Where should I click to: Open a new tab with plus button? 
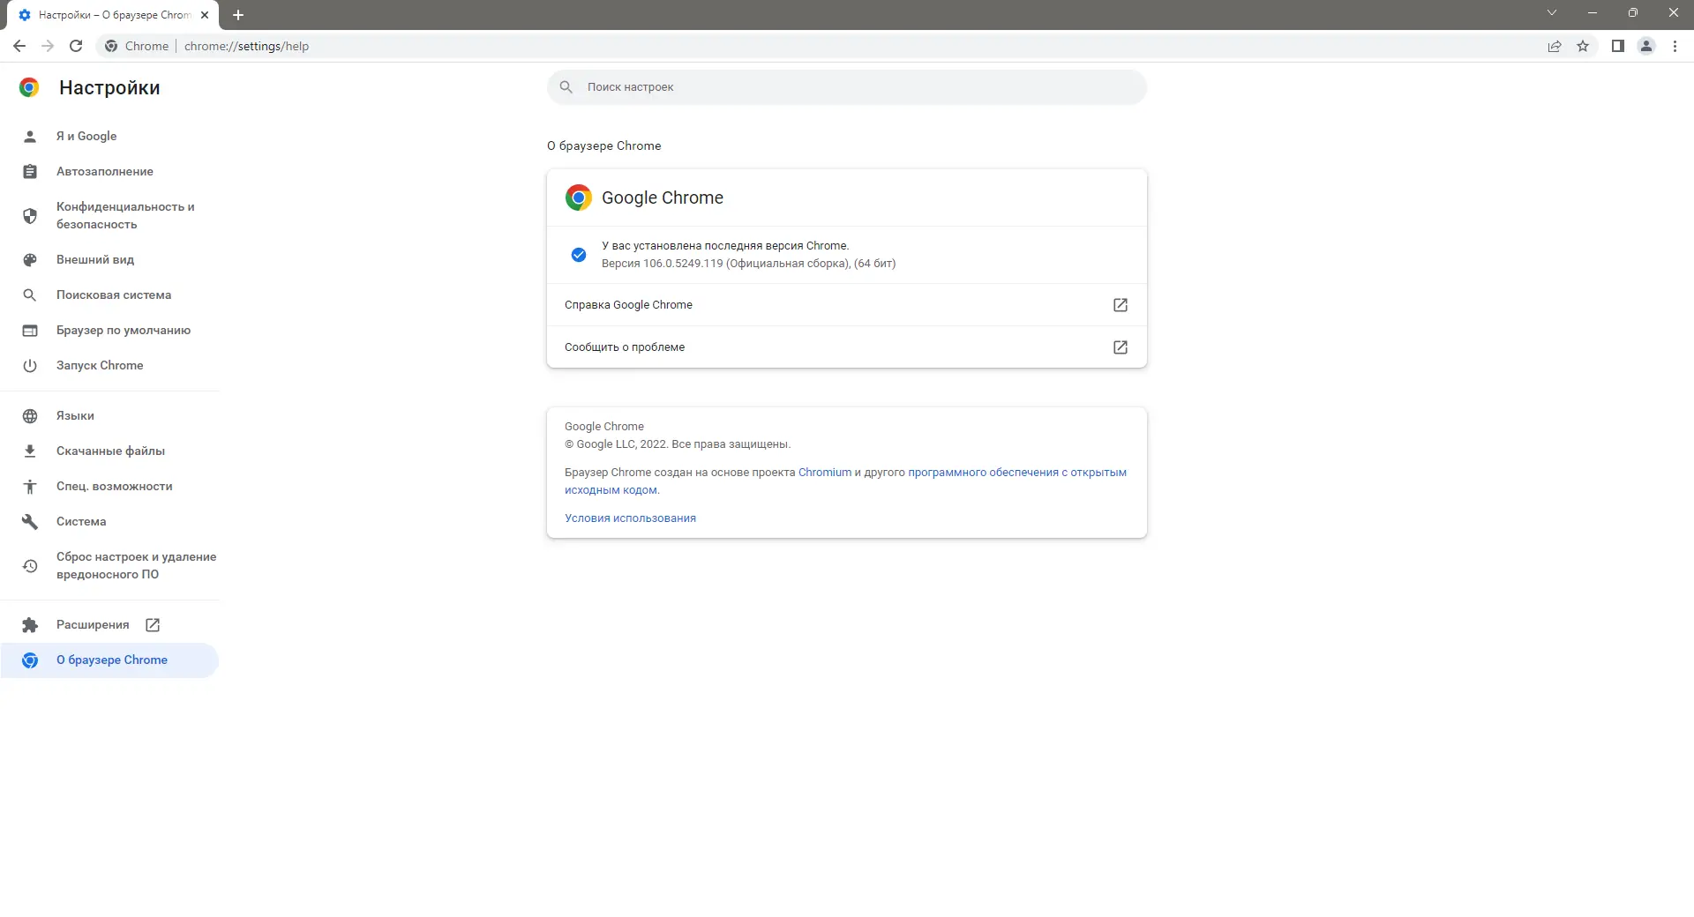238,15
